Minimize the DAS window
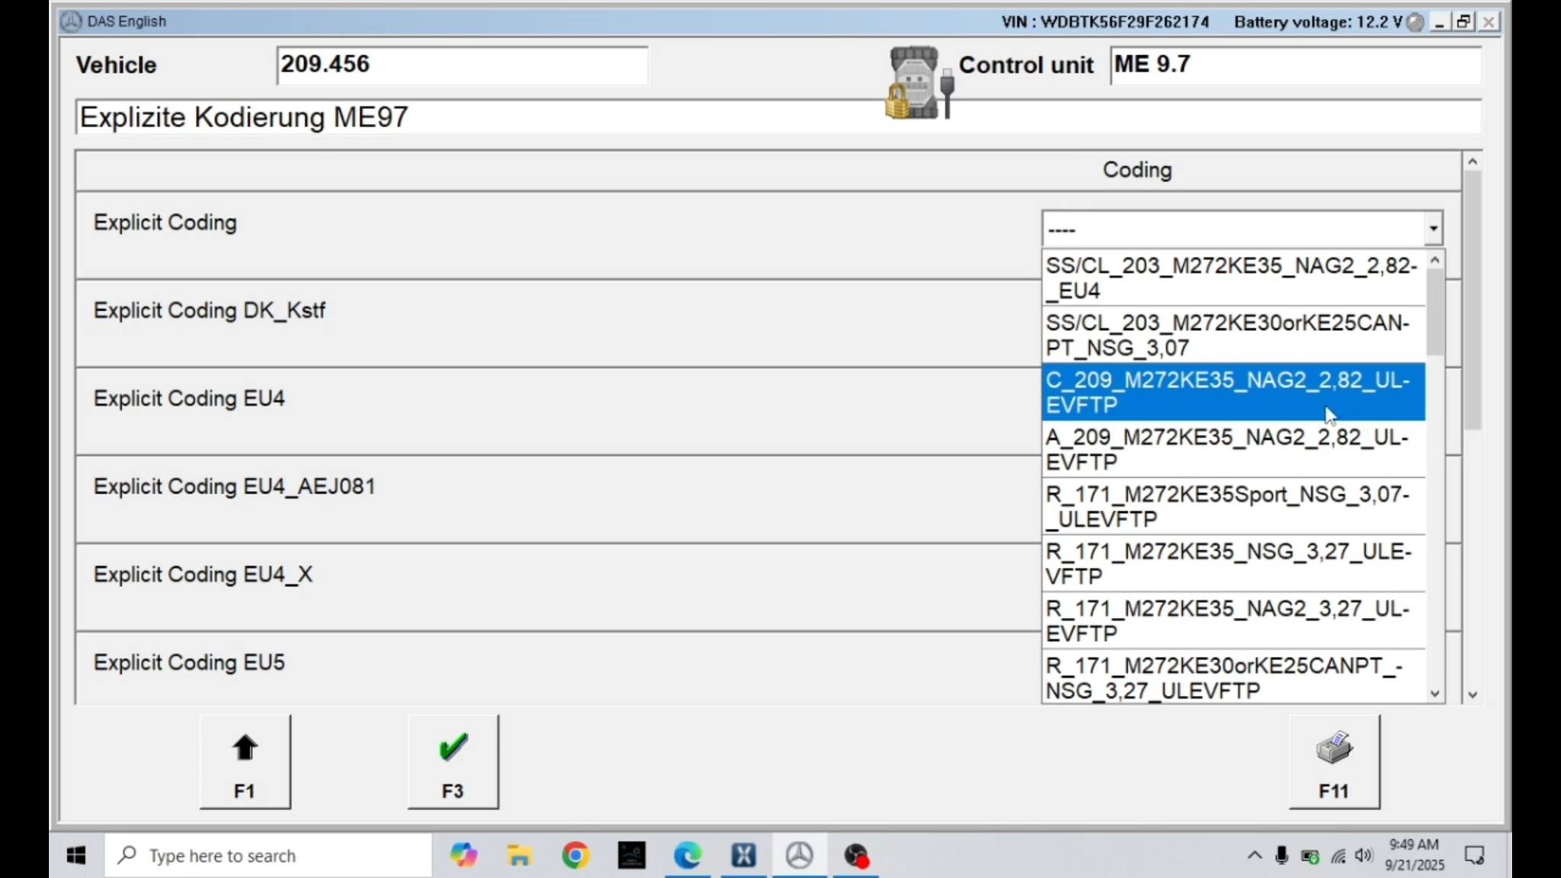The height and width of the screenshot is (878, 1561). 1439,22
